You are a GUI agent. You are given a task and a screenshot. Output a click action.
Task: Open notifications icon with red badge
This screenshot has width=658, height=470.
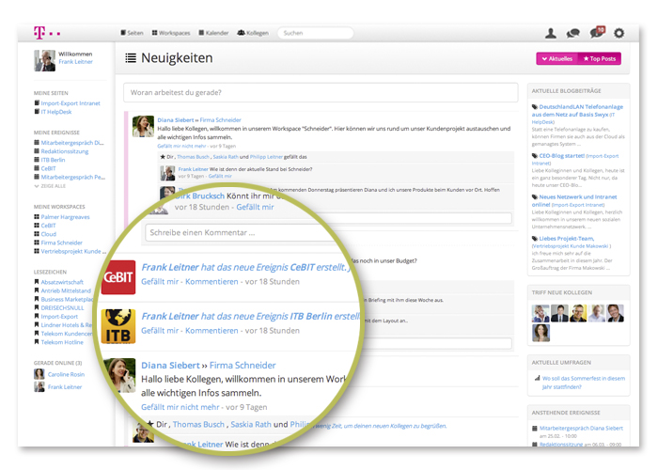coord(597,32)
